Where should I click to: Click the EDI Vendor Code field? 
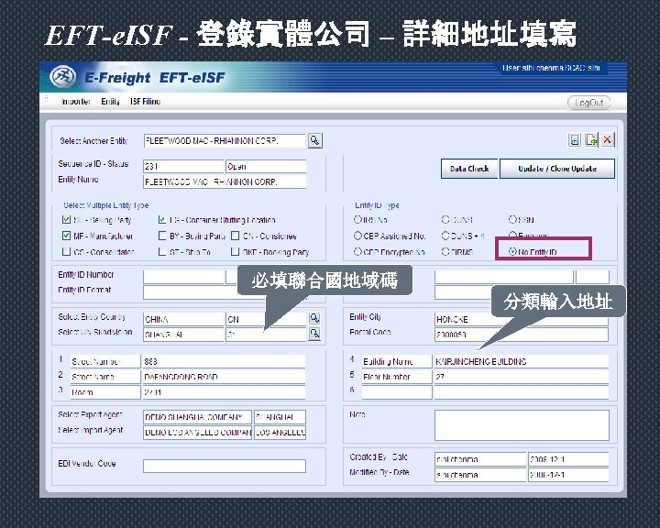pos(225,466)
